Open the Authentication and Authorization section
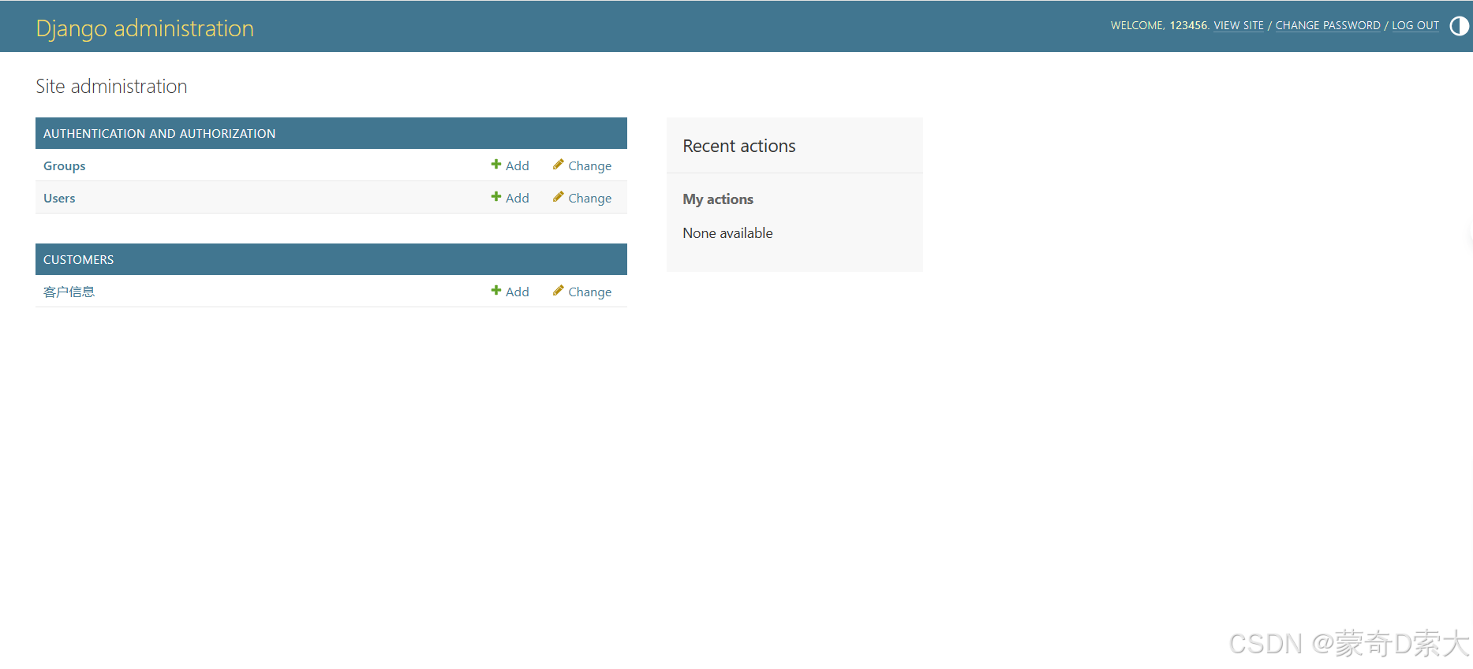 pyautogui.click(x=159, y=134)
